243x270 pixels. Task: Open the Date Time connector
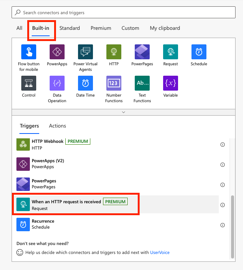85,83
